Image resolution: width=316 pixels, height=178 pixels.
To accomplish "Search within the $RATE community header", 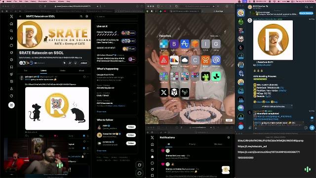I will click(81, 16).
